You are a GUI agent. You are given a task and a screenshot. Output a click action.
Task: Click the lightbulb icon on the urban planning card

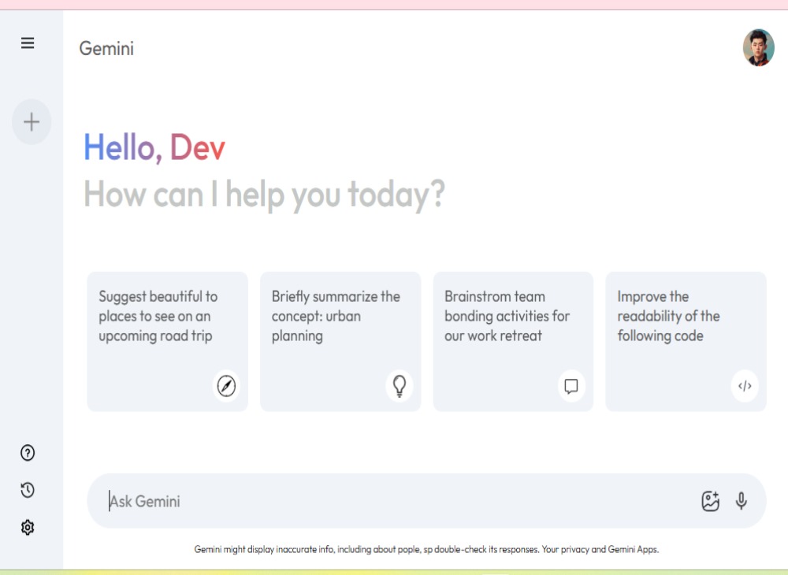click(400, 387)
